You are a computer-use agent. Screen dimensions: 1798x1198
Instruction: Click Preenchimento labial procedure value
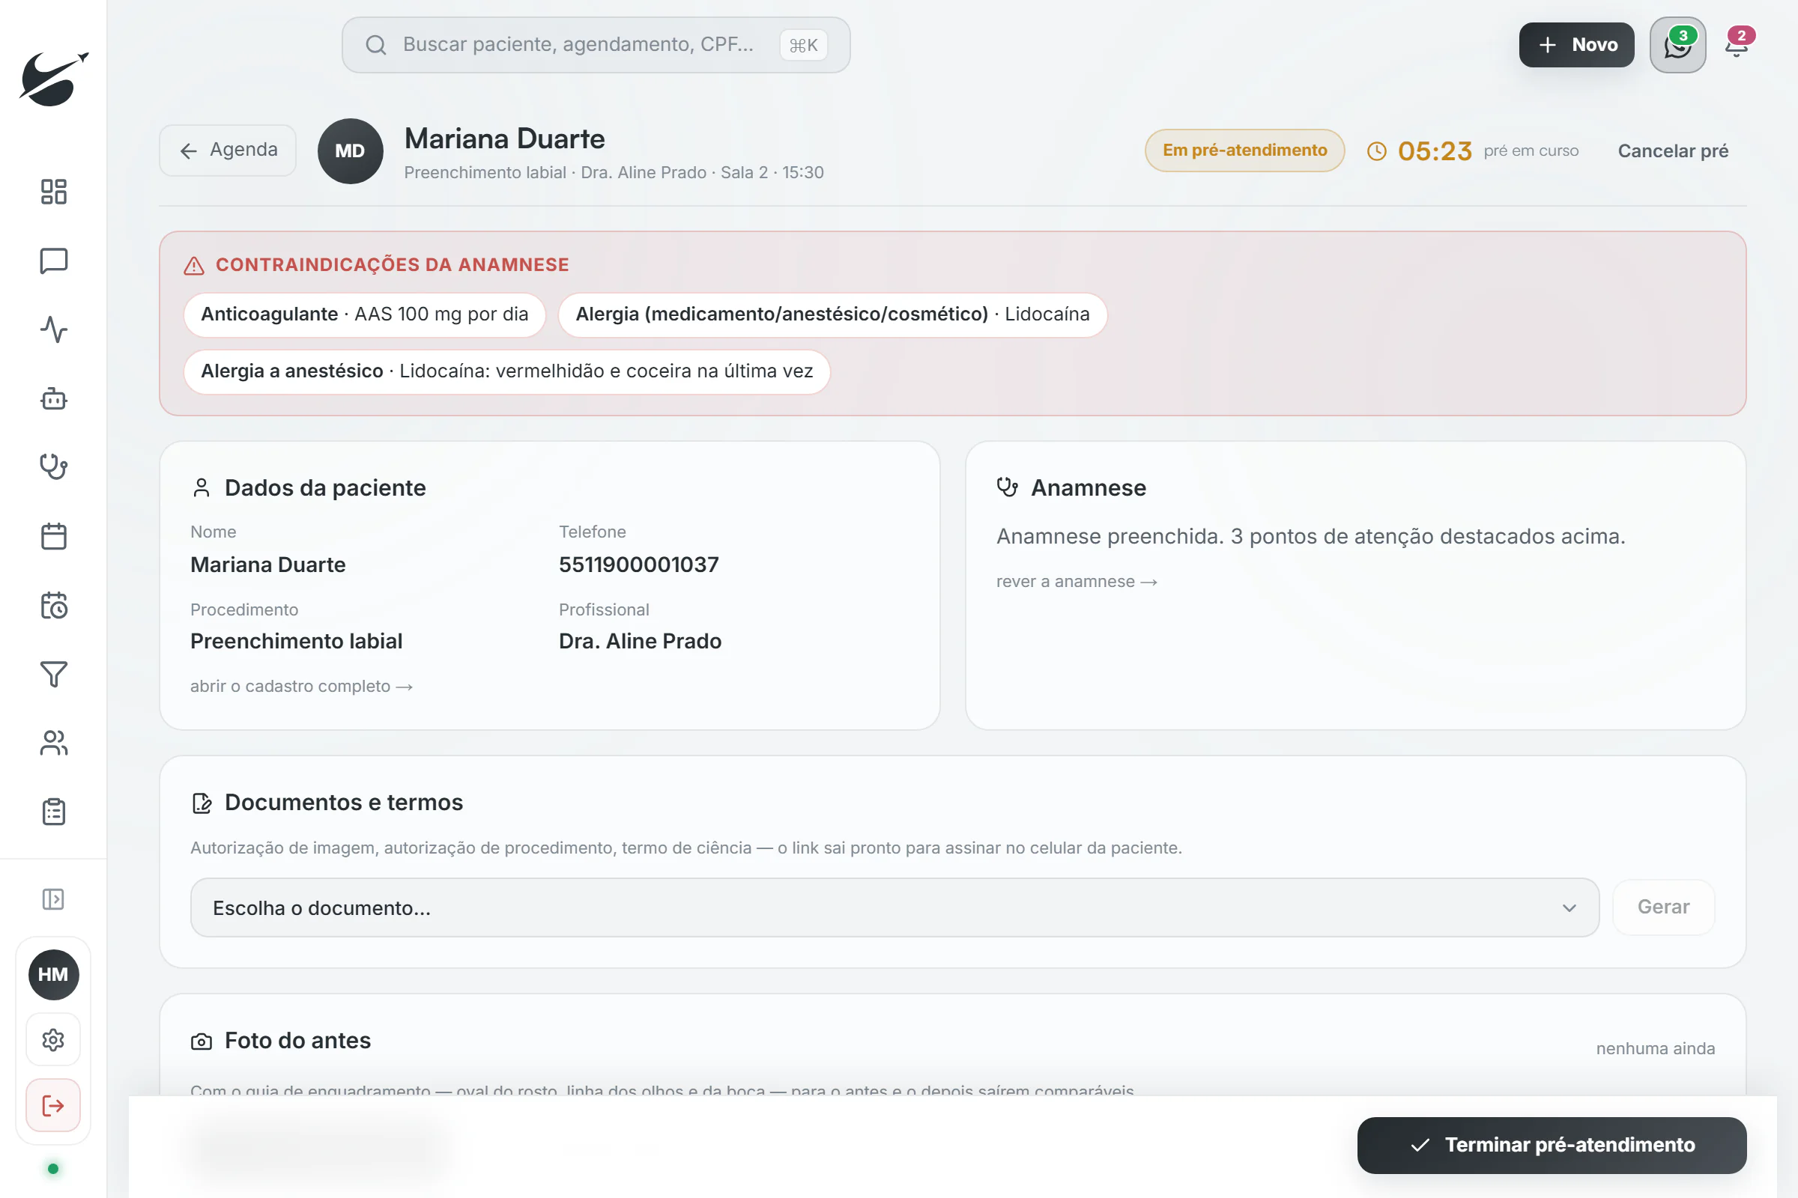296,641
